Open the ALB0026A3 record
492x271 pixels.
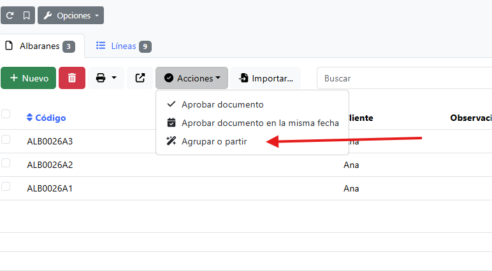(x=50, y=141)
